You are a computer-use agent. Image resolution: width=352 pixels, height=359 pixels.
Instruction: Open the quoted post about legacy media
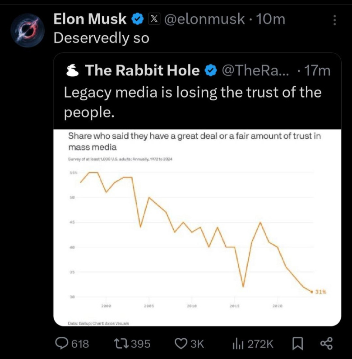point(192,101)
